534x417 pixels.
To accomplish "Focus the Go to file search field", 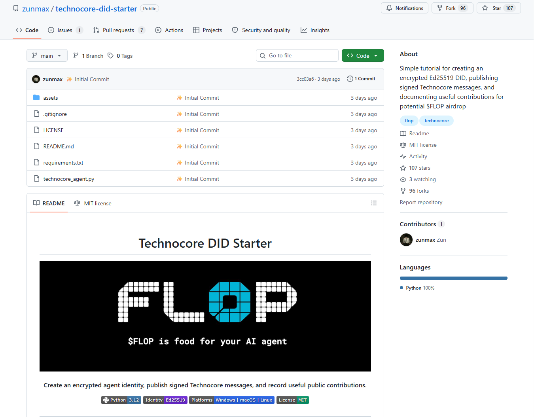I will pyautogui.click(x=297, y=55).
